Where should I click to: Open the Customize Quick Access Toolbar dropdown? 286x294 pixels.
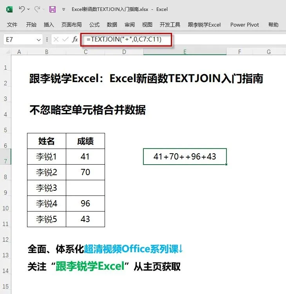pos(64,9)
